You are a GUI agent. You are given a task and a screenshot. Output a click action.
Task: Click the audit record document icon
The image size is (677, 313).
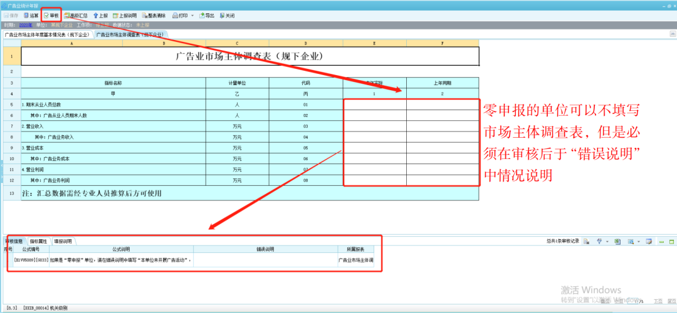pyautogui.click(x=587, y=242)
